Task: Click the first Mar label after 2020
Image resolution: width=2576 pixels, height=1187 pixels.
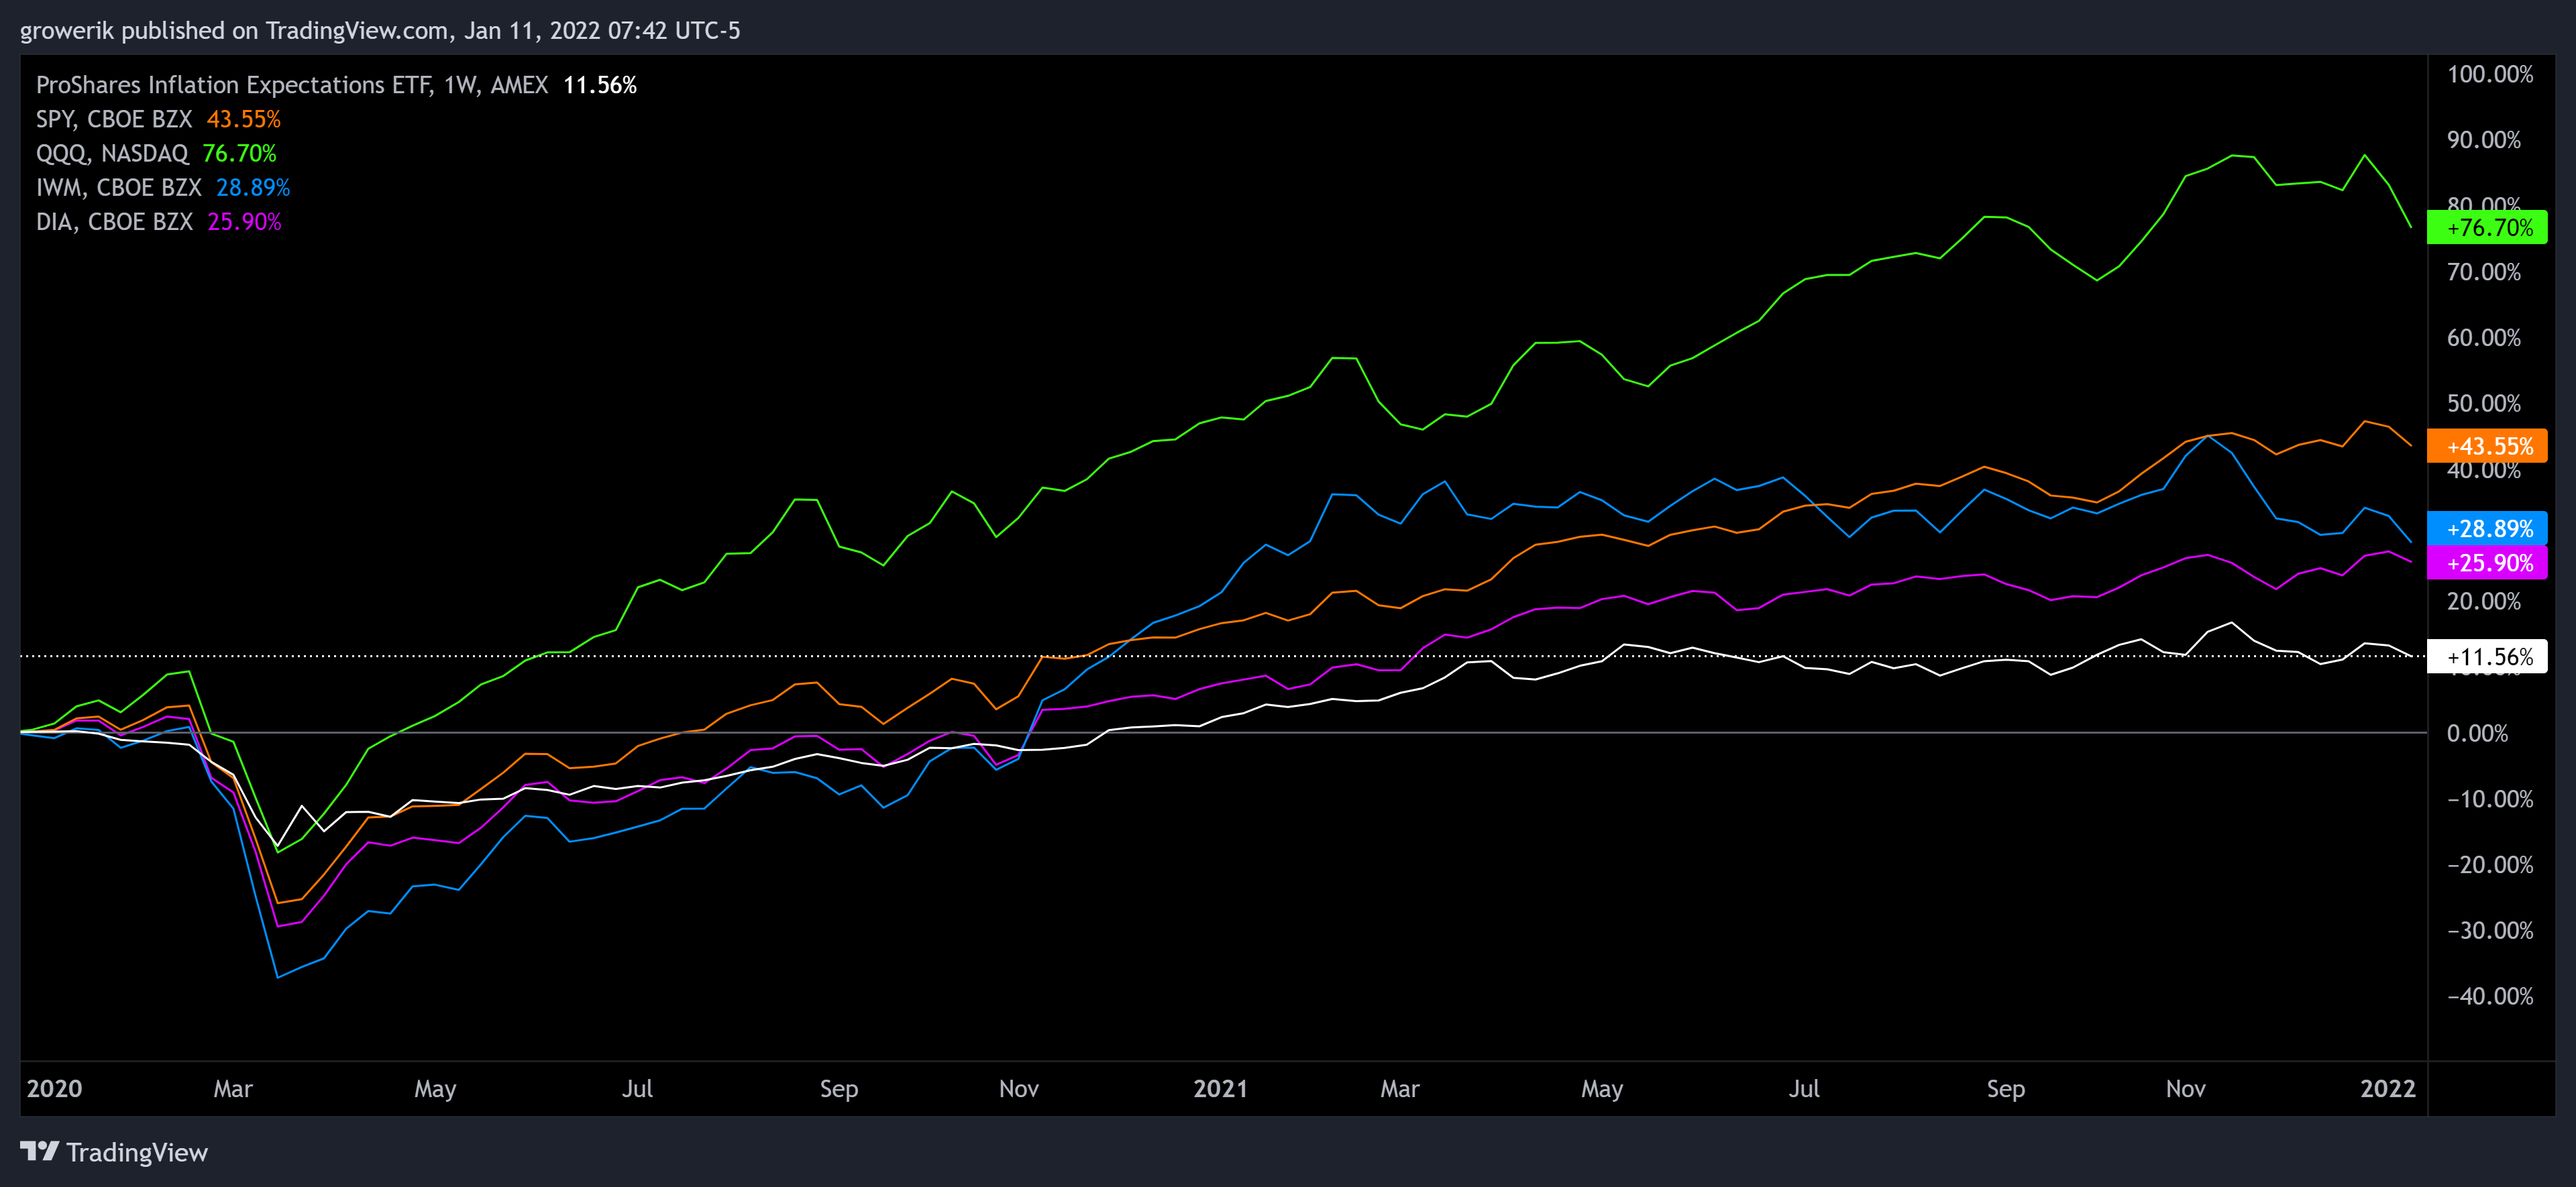Action: click(233, 1088)
